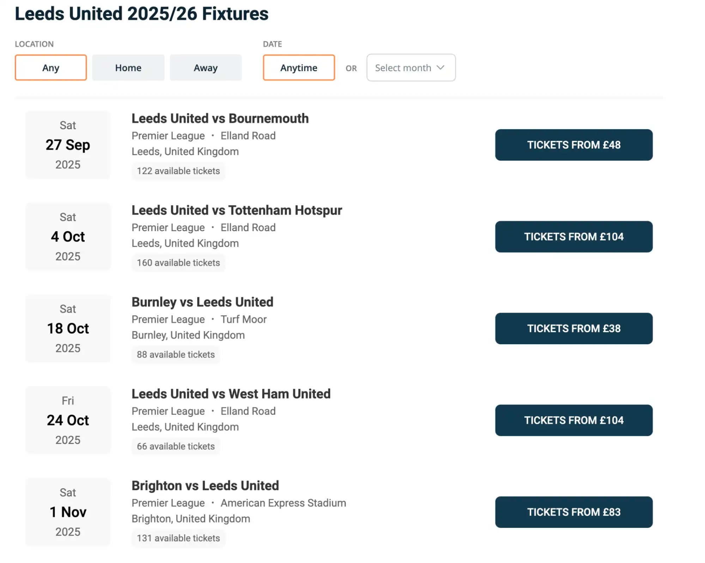Click the 88 available tickets badge

pos(176,354)
